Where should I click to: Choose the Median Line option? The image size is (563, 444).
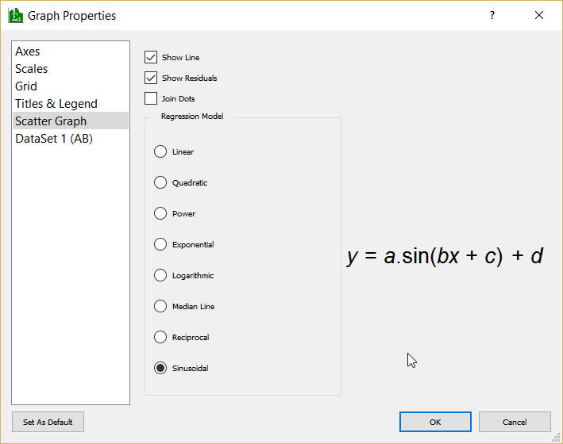point(160,307)
